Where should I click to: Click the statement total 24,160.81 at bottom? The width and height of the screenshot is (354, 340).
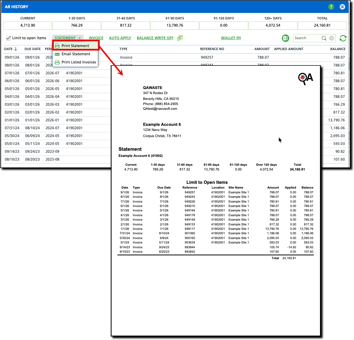[x=289, y=258]
